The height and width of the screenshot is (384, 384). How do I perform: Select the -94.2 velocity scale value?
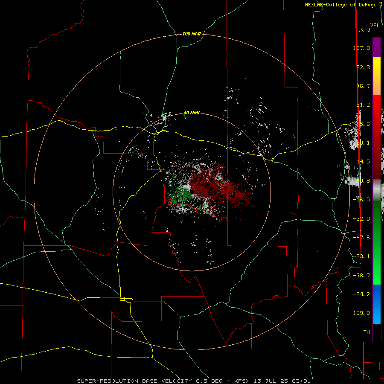pyautogui.click(x=361, y=294)
